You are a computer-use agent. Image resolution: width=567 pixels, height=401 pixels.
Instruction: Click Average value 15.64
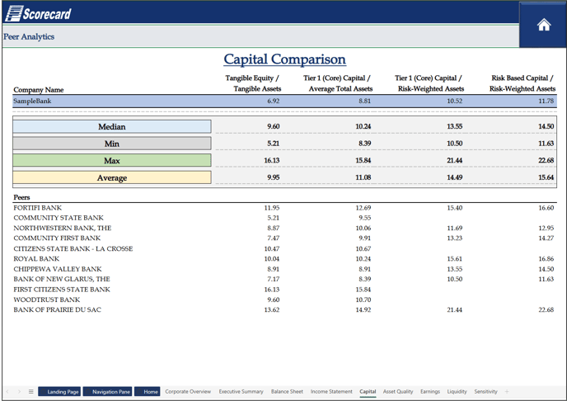[x=546, y=177]
